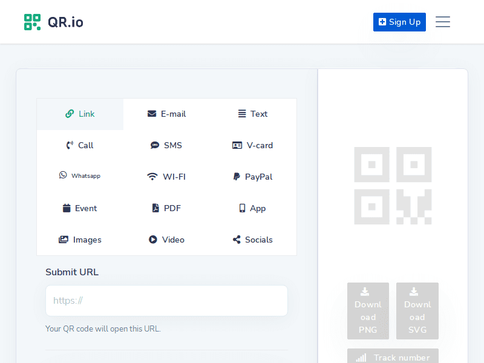Select the Link QR type tab

coord(80,114)
